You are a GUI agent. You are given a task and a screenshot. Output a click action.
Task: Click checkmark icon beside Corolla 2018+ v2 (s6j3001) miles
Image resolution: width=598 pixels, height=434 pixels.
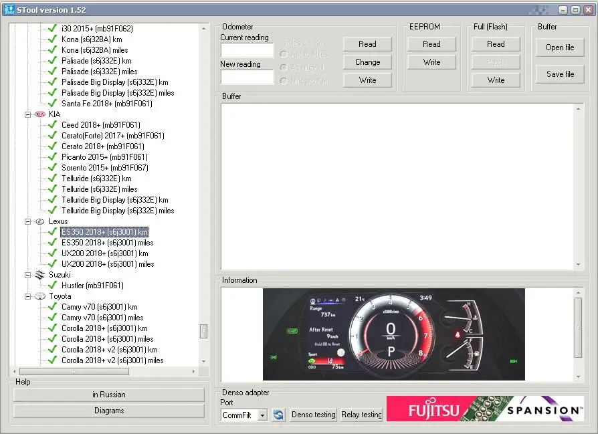pyautogui.click(x=53, y=360)
